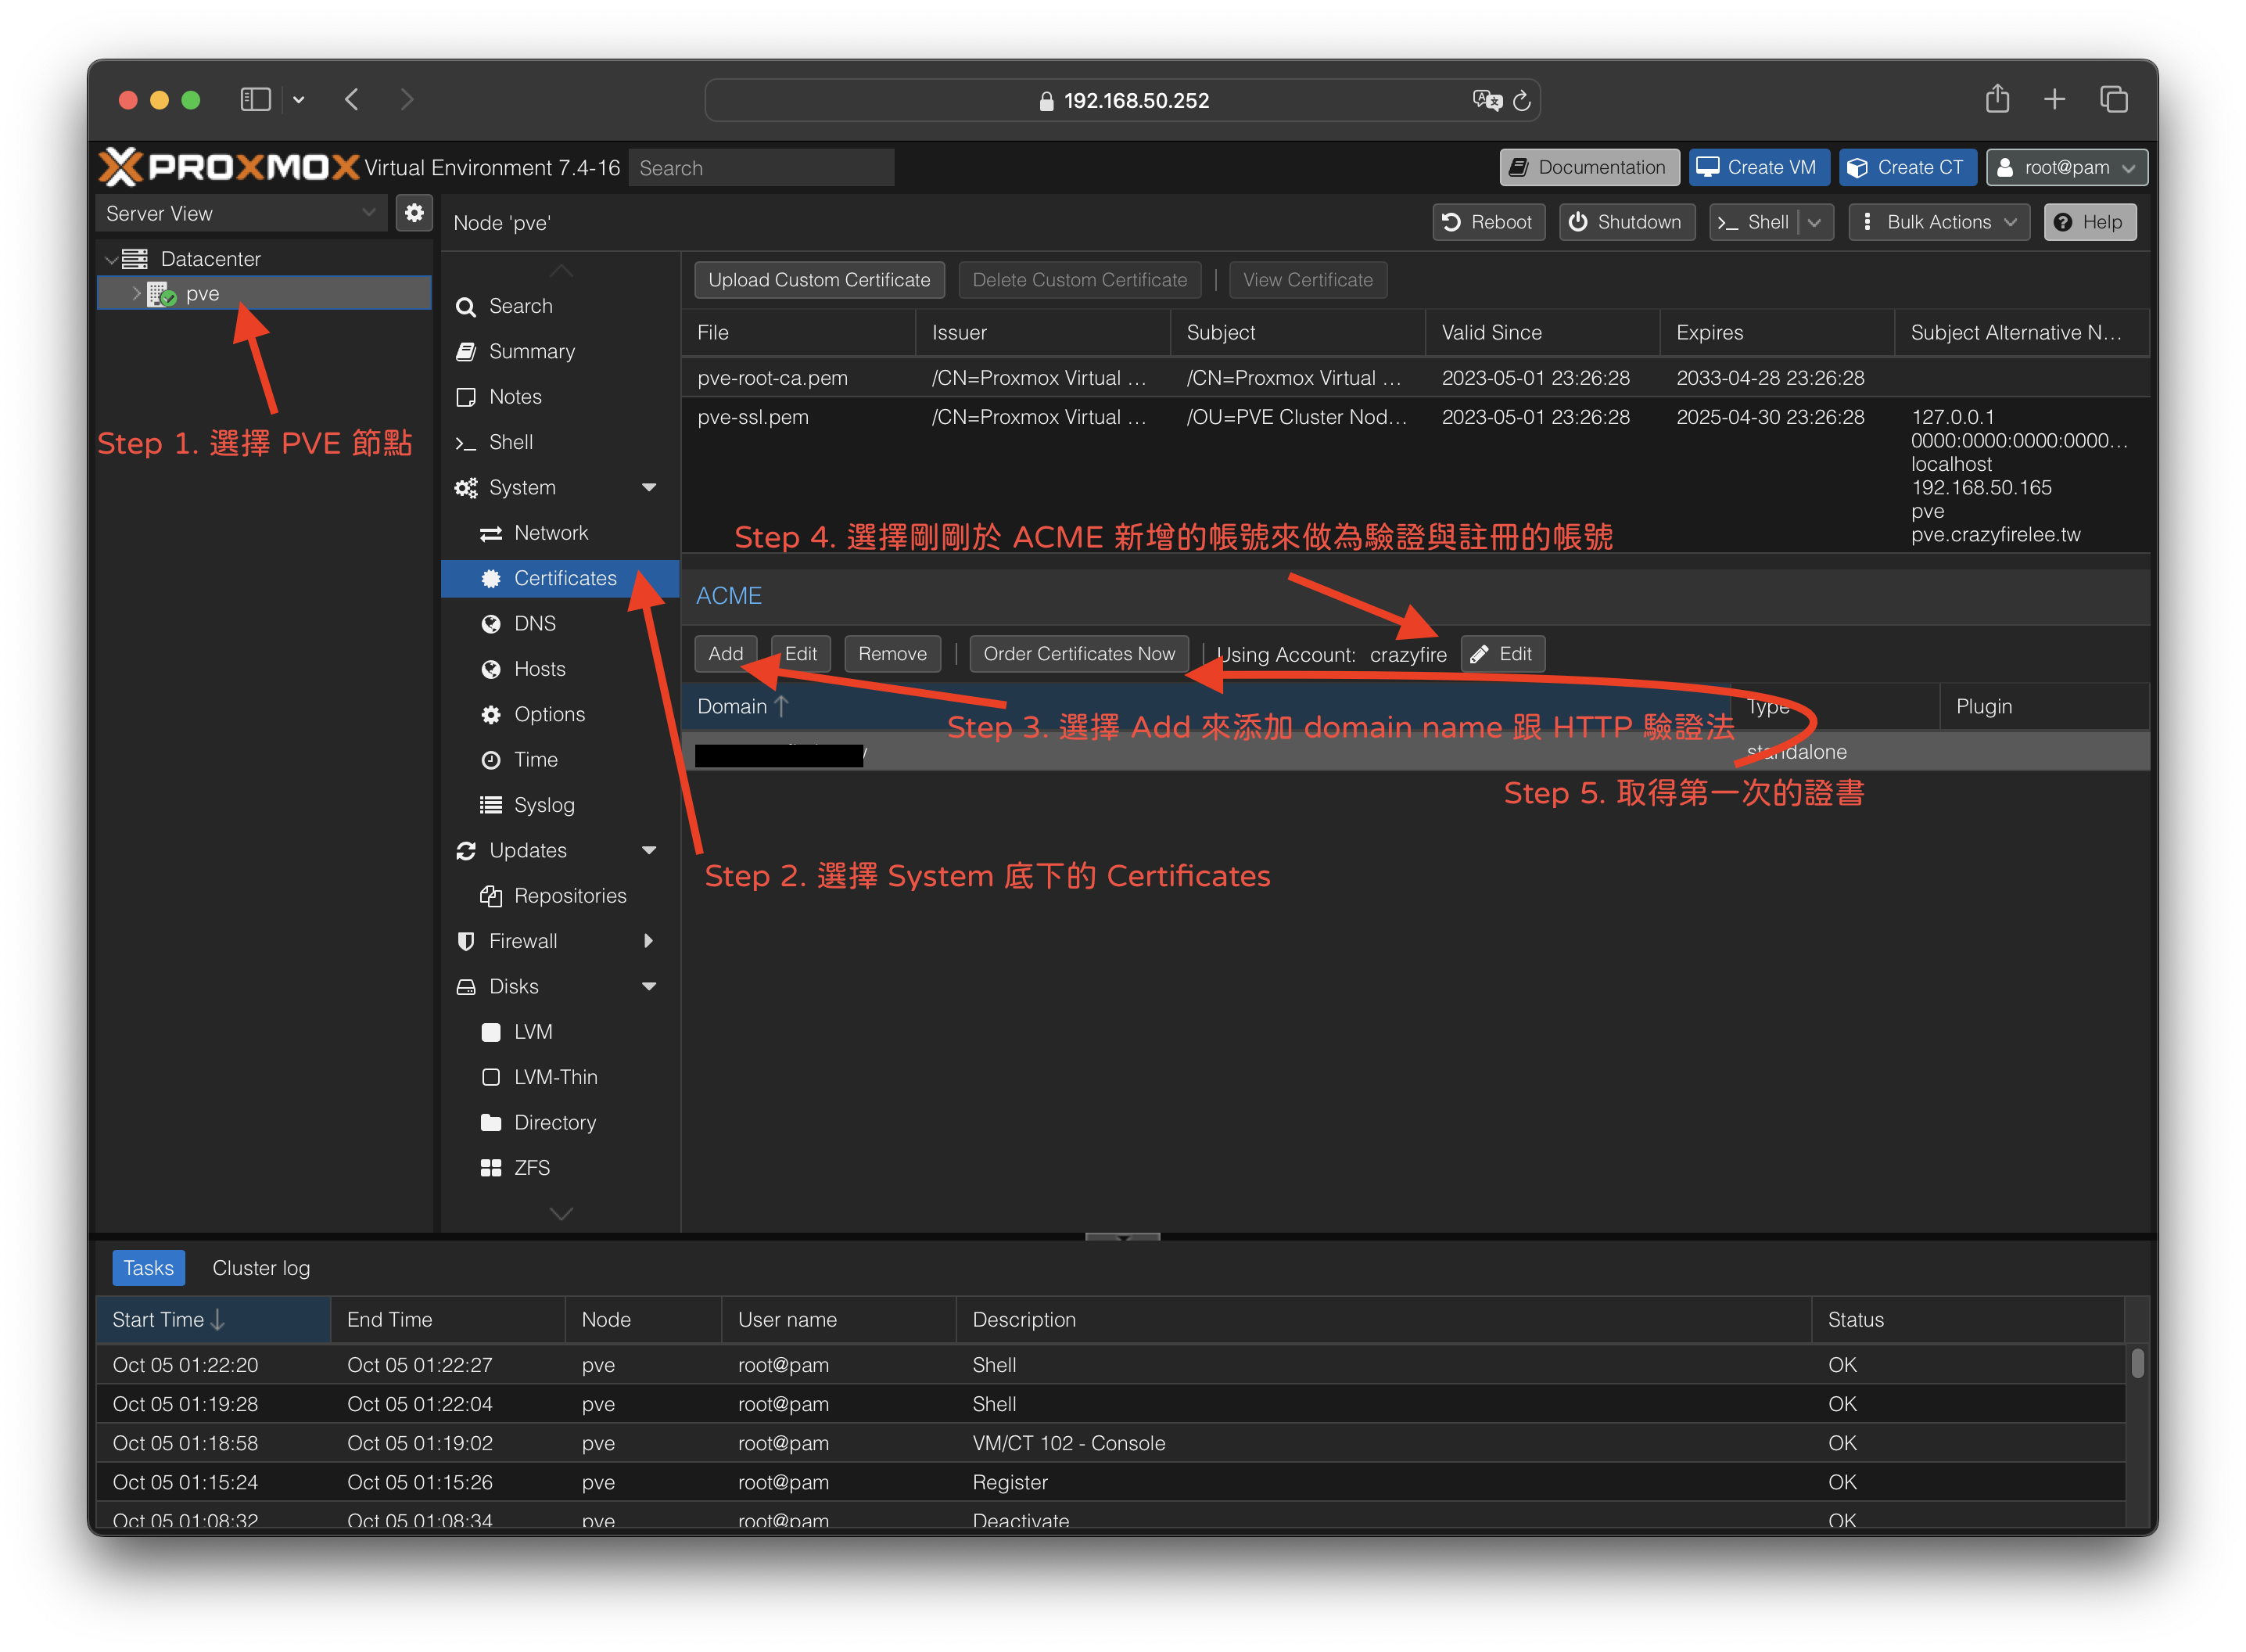The width and height of the screenshot is (2246, 1652).
Task: Collapse the System section arrow
Action: [x=649, y=488]
